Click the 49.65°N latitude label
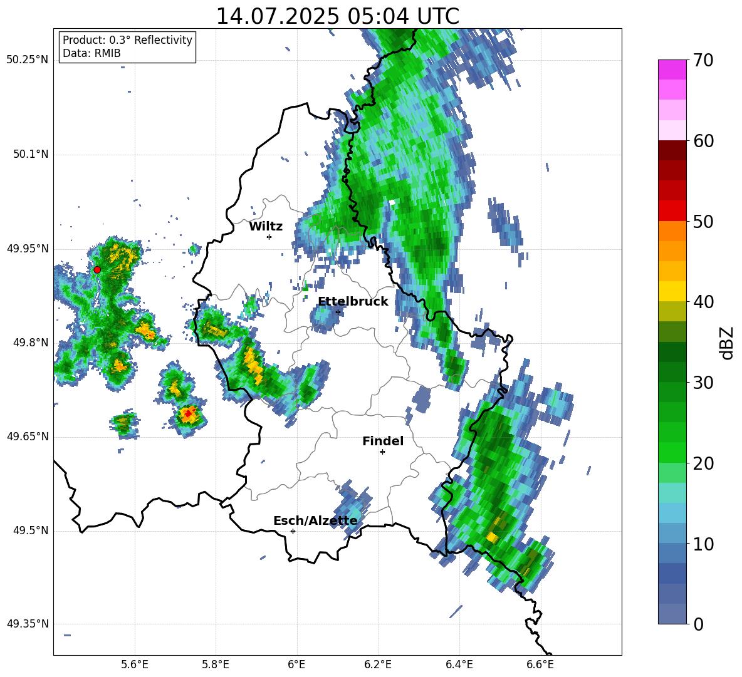Screen dimensions: 742x677 (x=28, y=437)
